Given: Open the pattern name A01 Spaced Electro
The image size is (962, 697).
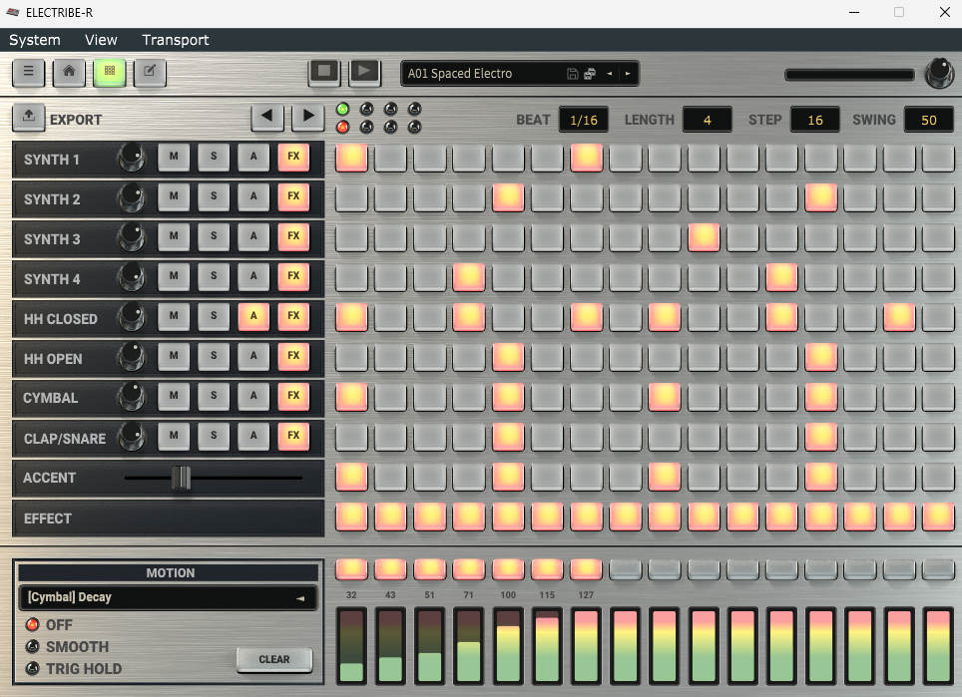Looking at the screenshot, I should (460, 74).
